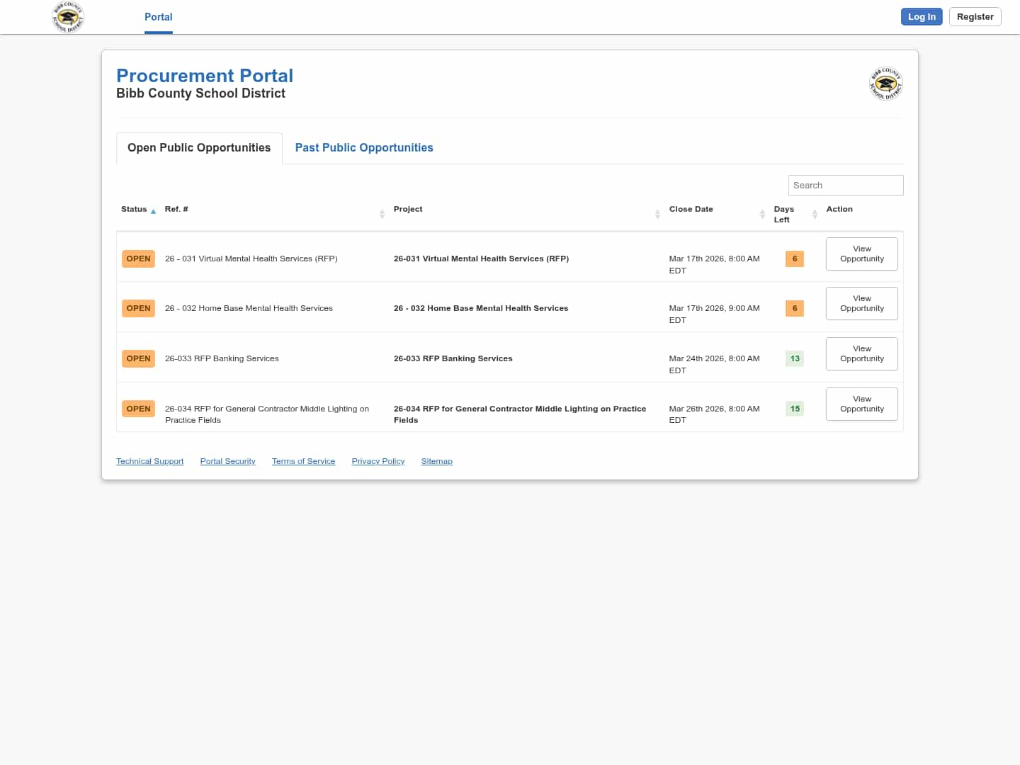The width and height of the screenshot is (1020, 765).
Task: View Opportunity for Virtual Mental Health Services
Action: point(861,254)
